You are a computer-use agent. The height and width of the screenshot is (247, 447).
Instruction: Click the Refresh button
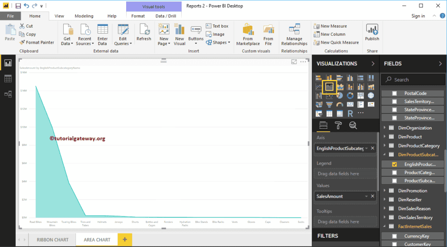[x=144, y=32]
